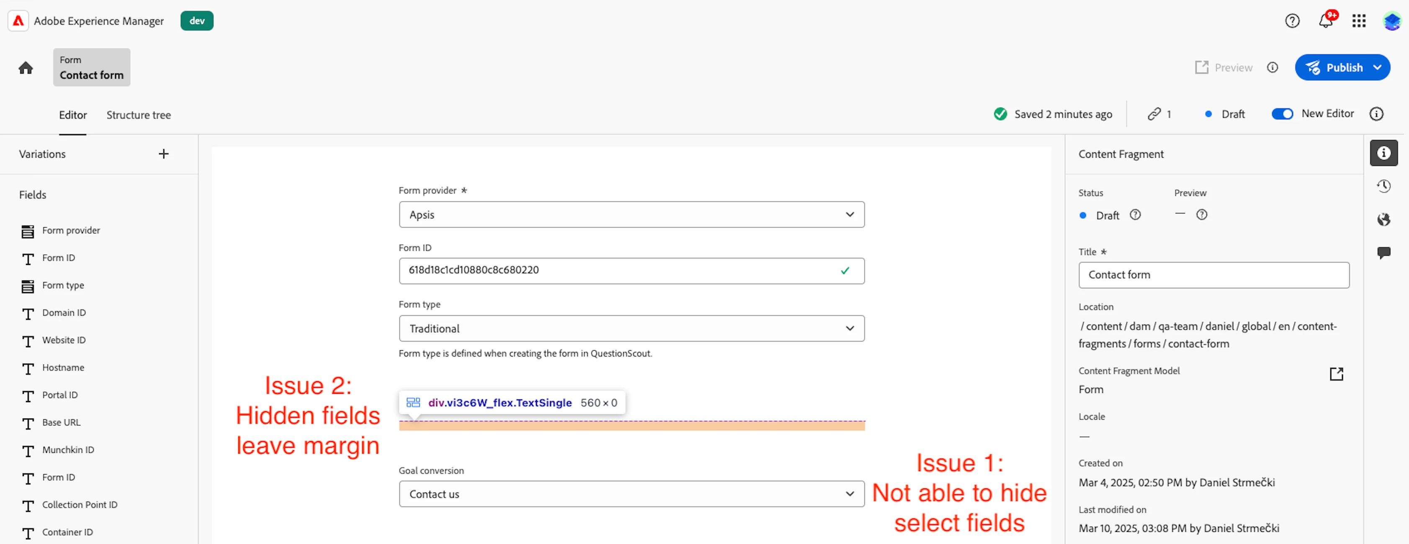Click the references link count
Viewport: 1409px width, 544px height.
click(1159, 114)
